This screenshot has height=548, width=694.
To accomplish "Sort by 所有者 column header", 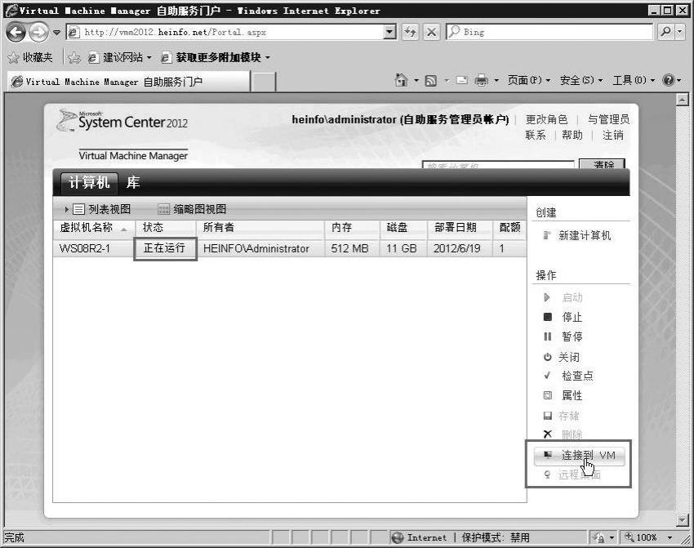I will point(260,228).
